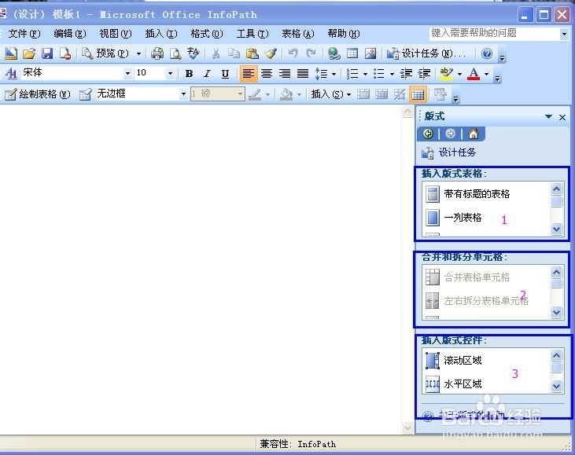
Task: Click the red font color button
Action: coord(474,74)
